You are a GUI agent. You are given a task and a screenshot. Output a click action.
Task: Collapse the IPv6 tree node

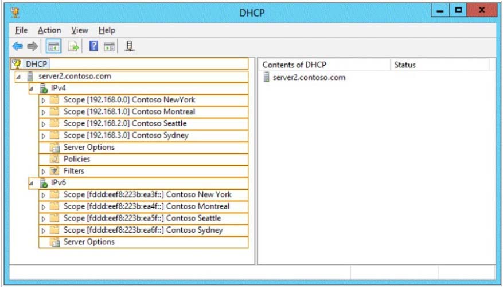[x=31, y=184]
